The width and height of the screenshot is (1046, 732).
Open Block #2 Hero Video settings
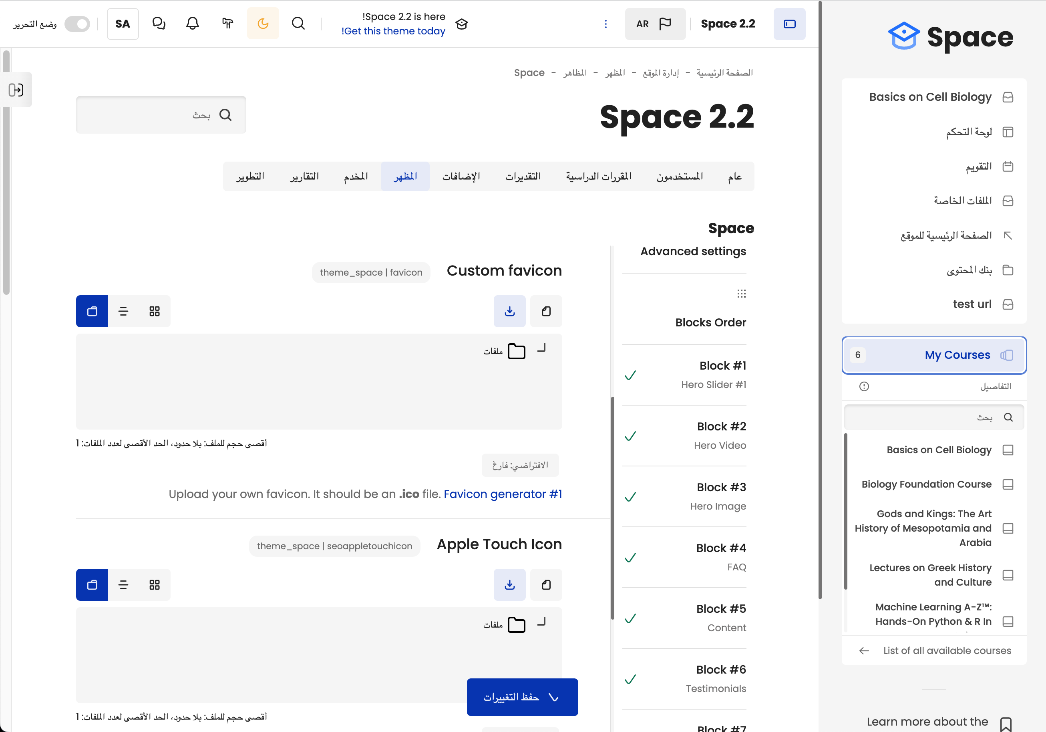coord(684,435)
